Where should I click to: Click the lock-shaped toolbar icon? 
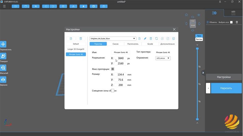[104, 6]
